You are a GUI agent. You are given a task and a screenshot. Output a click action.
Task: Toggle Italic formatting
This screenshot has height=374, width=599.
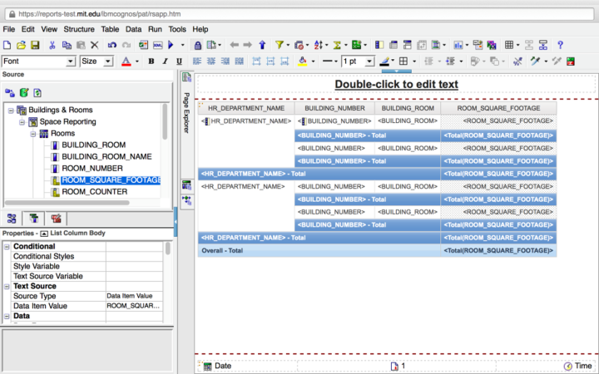coord(165,61)
